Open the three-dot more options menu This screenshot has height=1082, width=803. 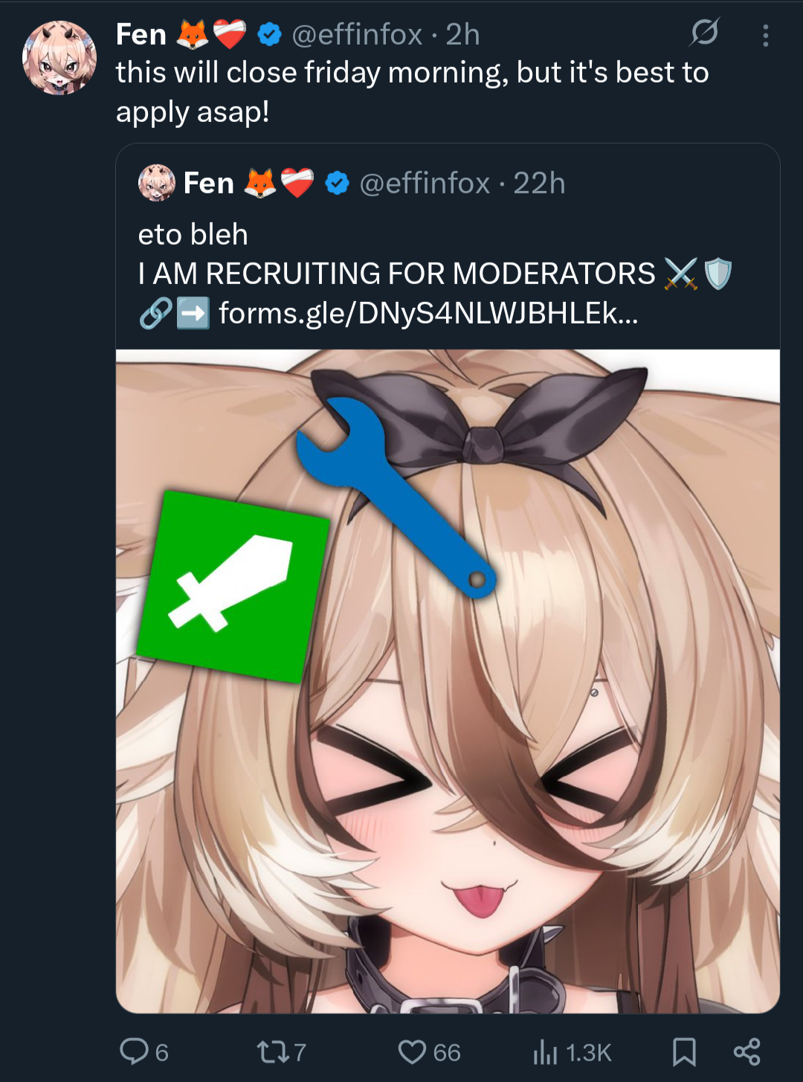766,35
